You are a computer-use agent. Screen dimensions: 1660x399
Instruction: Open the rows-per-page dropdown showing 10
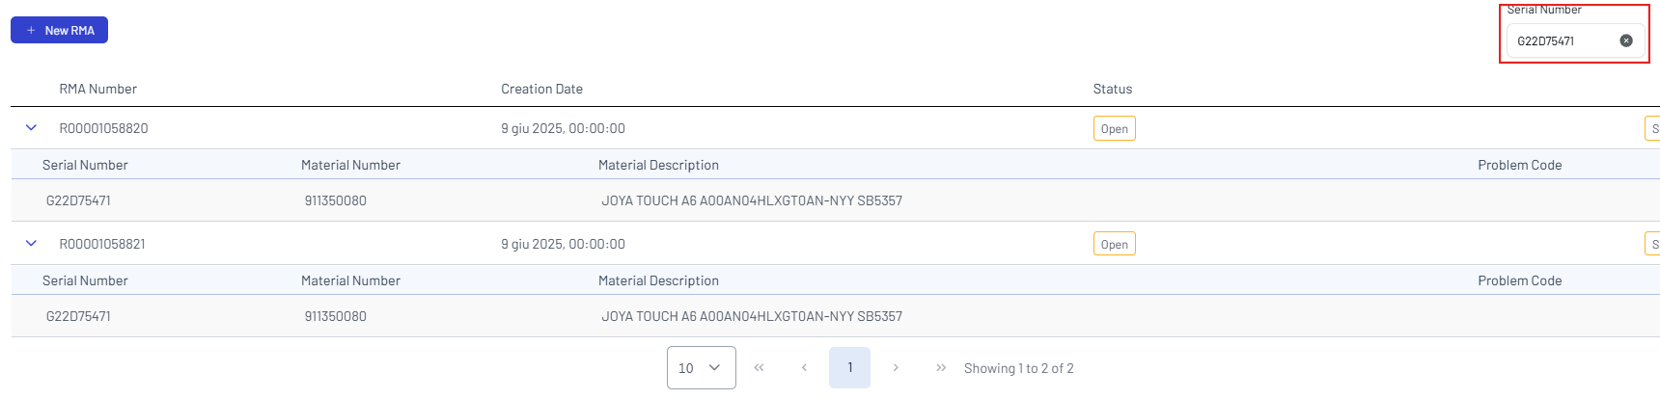[x=701, y=367]
